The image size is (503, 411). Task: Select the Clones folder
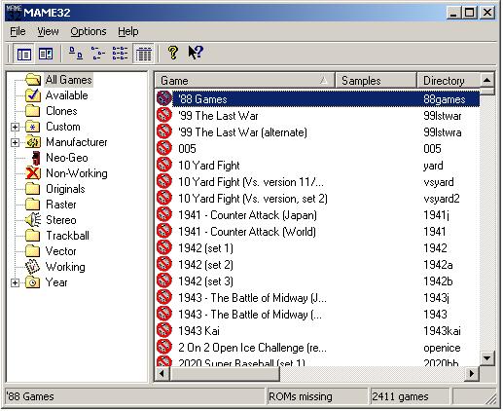pyautogui.click(x=61, y=111)
